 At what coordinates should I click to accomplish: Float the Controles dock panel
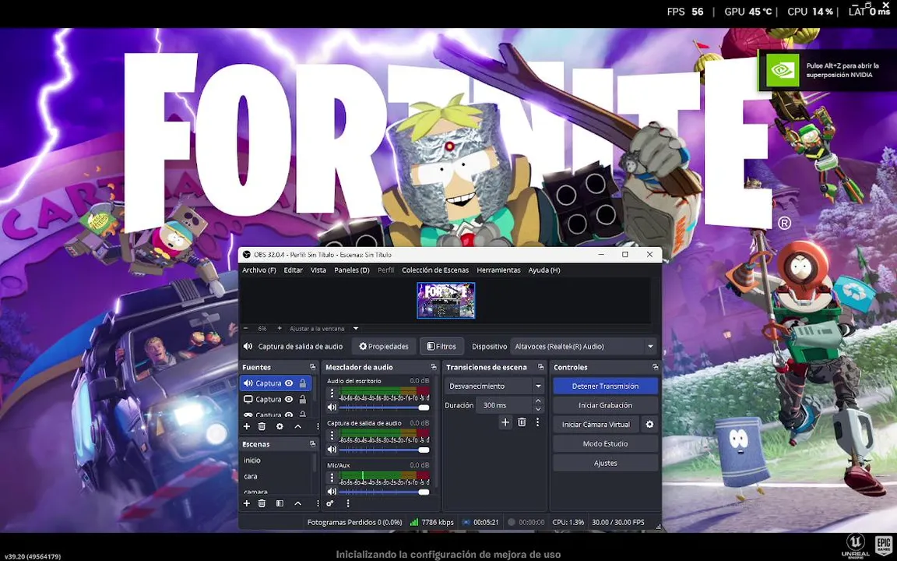pos(655,368)
